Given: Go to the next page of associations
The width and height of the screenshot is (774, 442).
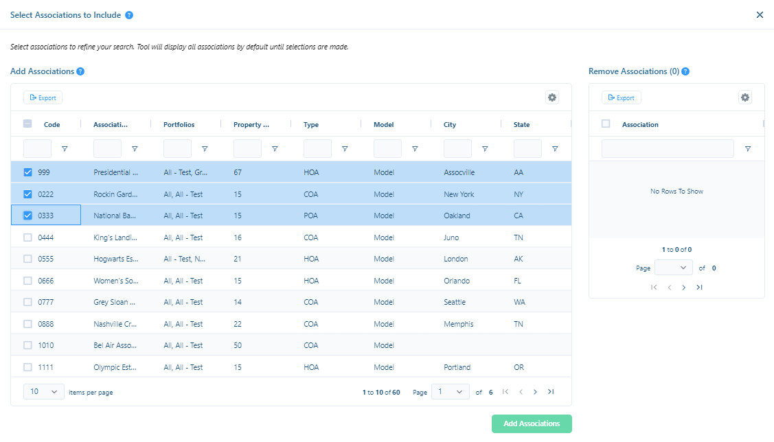Looking at the screenshot, I should click(x=535, y=391).
